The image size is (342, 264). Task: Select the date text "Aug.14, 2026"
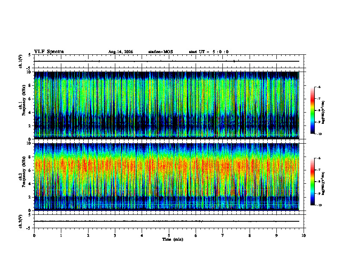click(120, 52)
